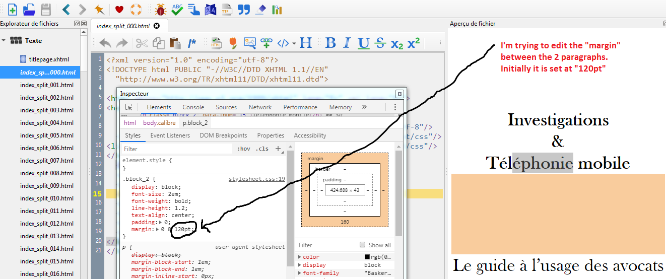Image resolution: width=666 pixels, height=279 pixels.
Task: Open stylesheet.css:19 link
Action: click(257, 179)
